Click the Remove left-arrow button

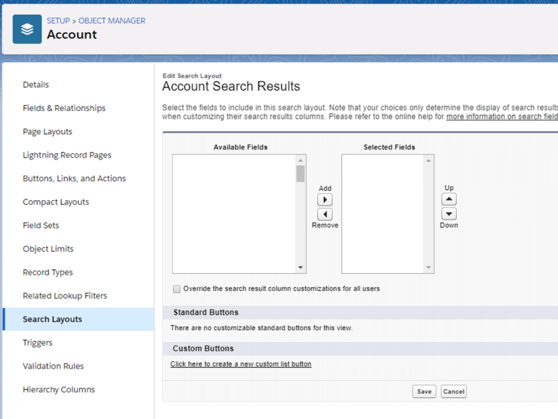(x=325, y=214)
